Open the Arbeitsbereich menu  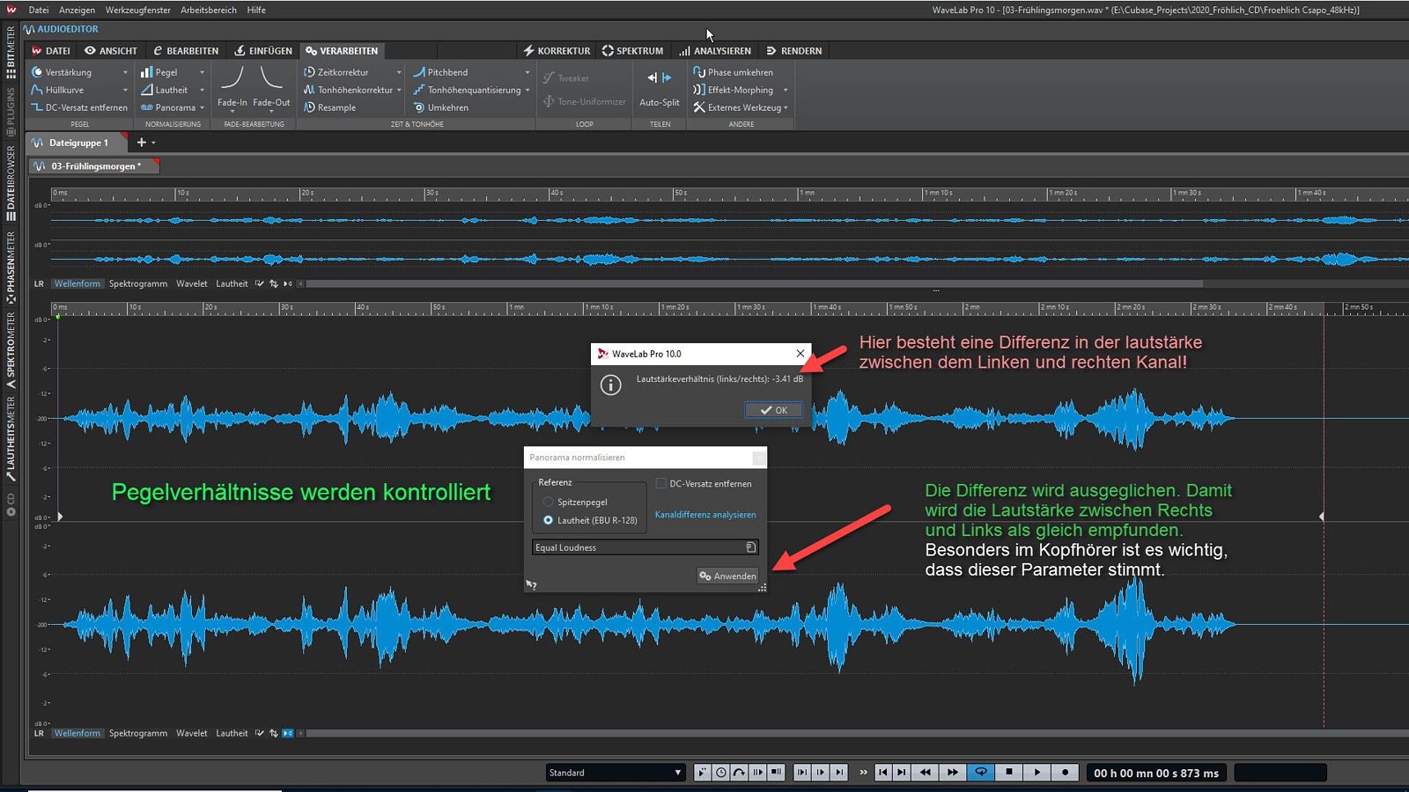(209, 10)
